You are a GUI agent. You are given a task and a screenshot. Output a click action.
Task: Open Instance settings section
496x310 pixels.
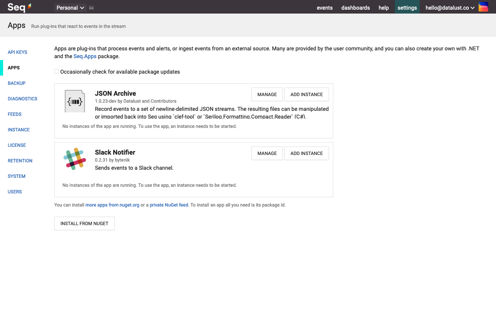coord(19,130)
